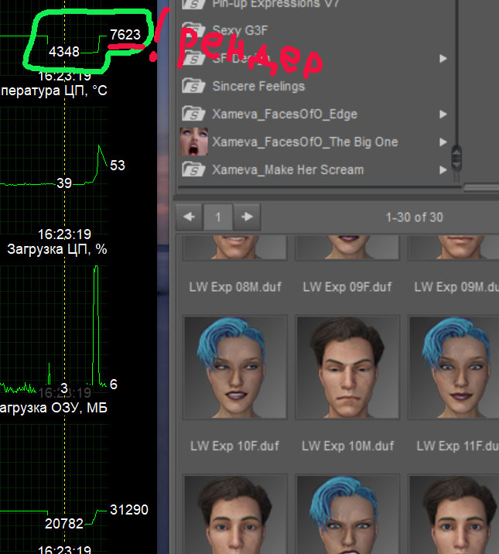Expand submenu arrow for Make Her Scream
This screenshot has width=499, height=554.
[443, 170]
